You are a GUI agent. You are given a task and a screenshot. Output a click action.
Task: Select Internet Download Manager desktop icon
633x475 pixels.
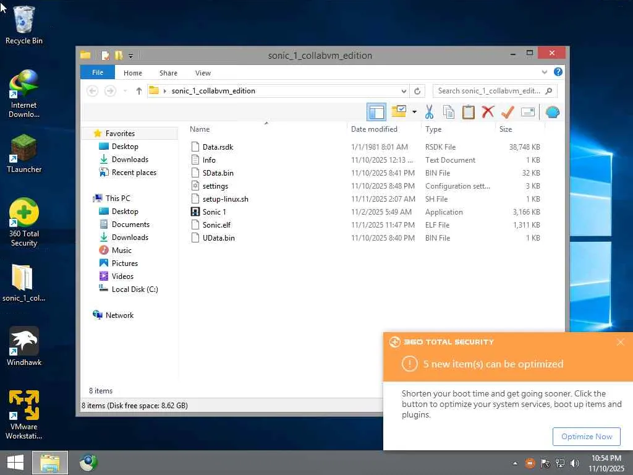pyautogui.click(x=24, y=94)
